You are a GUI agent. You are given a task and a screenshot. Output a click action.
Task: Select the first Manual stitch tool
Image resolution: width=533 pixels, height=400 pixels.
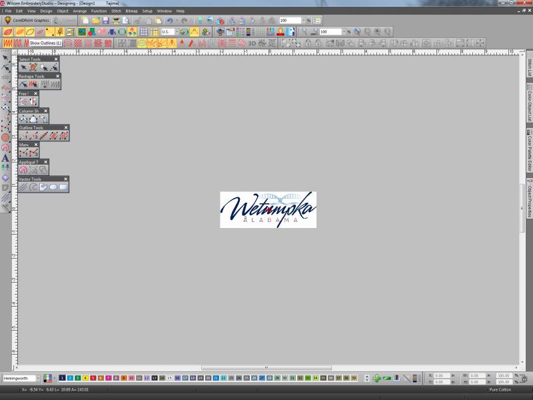pos(23,153)
